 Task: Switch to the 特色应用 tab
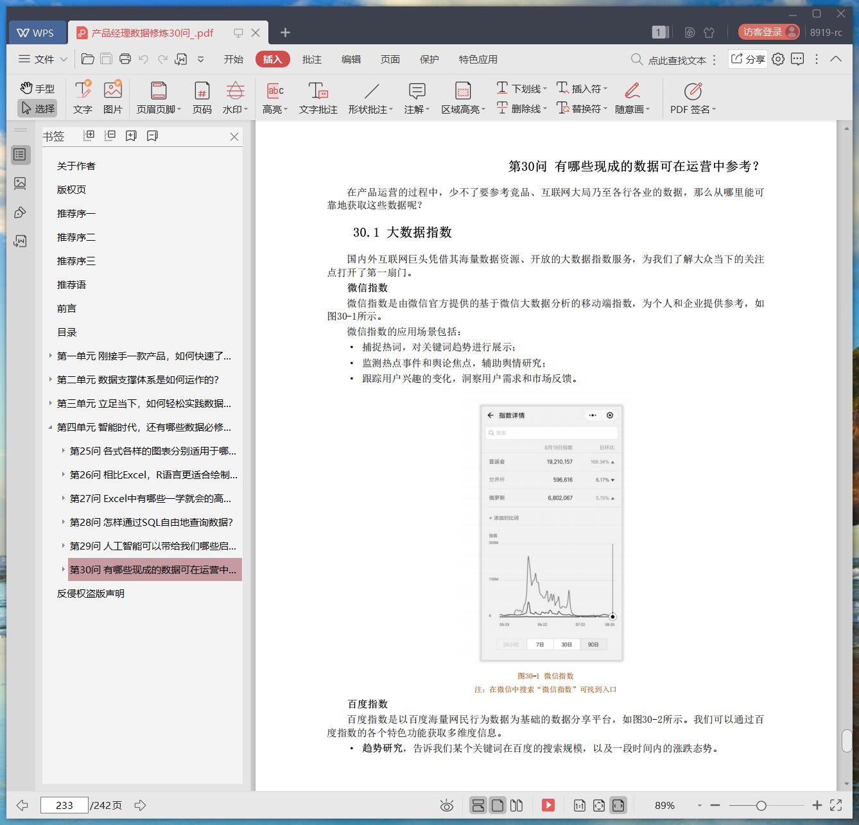pos(478,59)
